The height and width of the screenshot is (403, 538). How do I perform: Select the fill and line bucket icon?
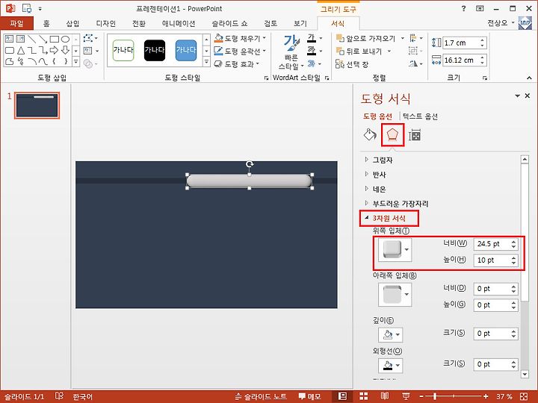pos(370,134)
